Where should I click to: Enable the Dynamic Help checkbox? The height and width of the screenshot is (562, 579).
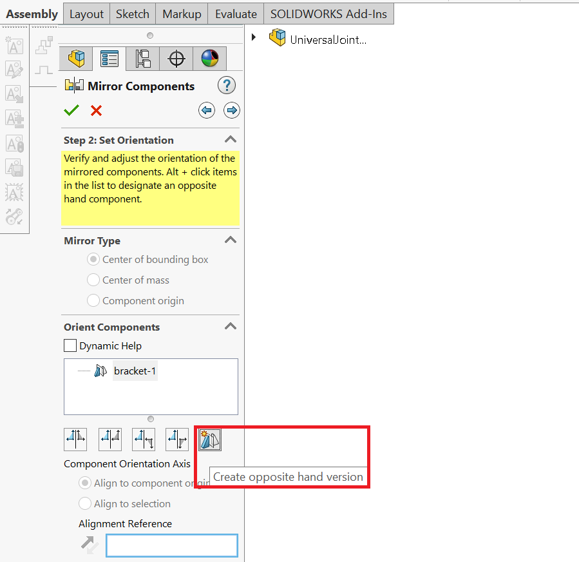[x=70, y=345]
